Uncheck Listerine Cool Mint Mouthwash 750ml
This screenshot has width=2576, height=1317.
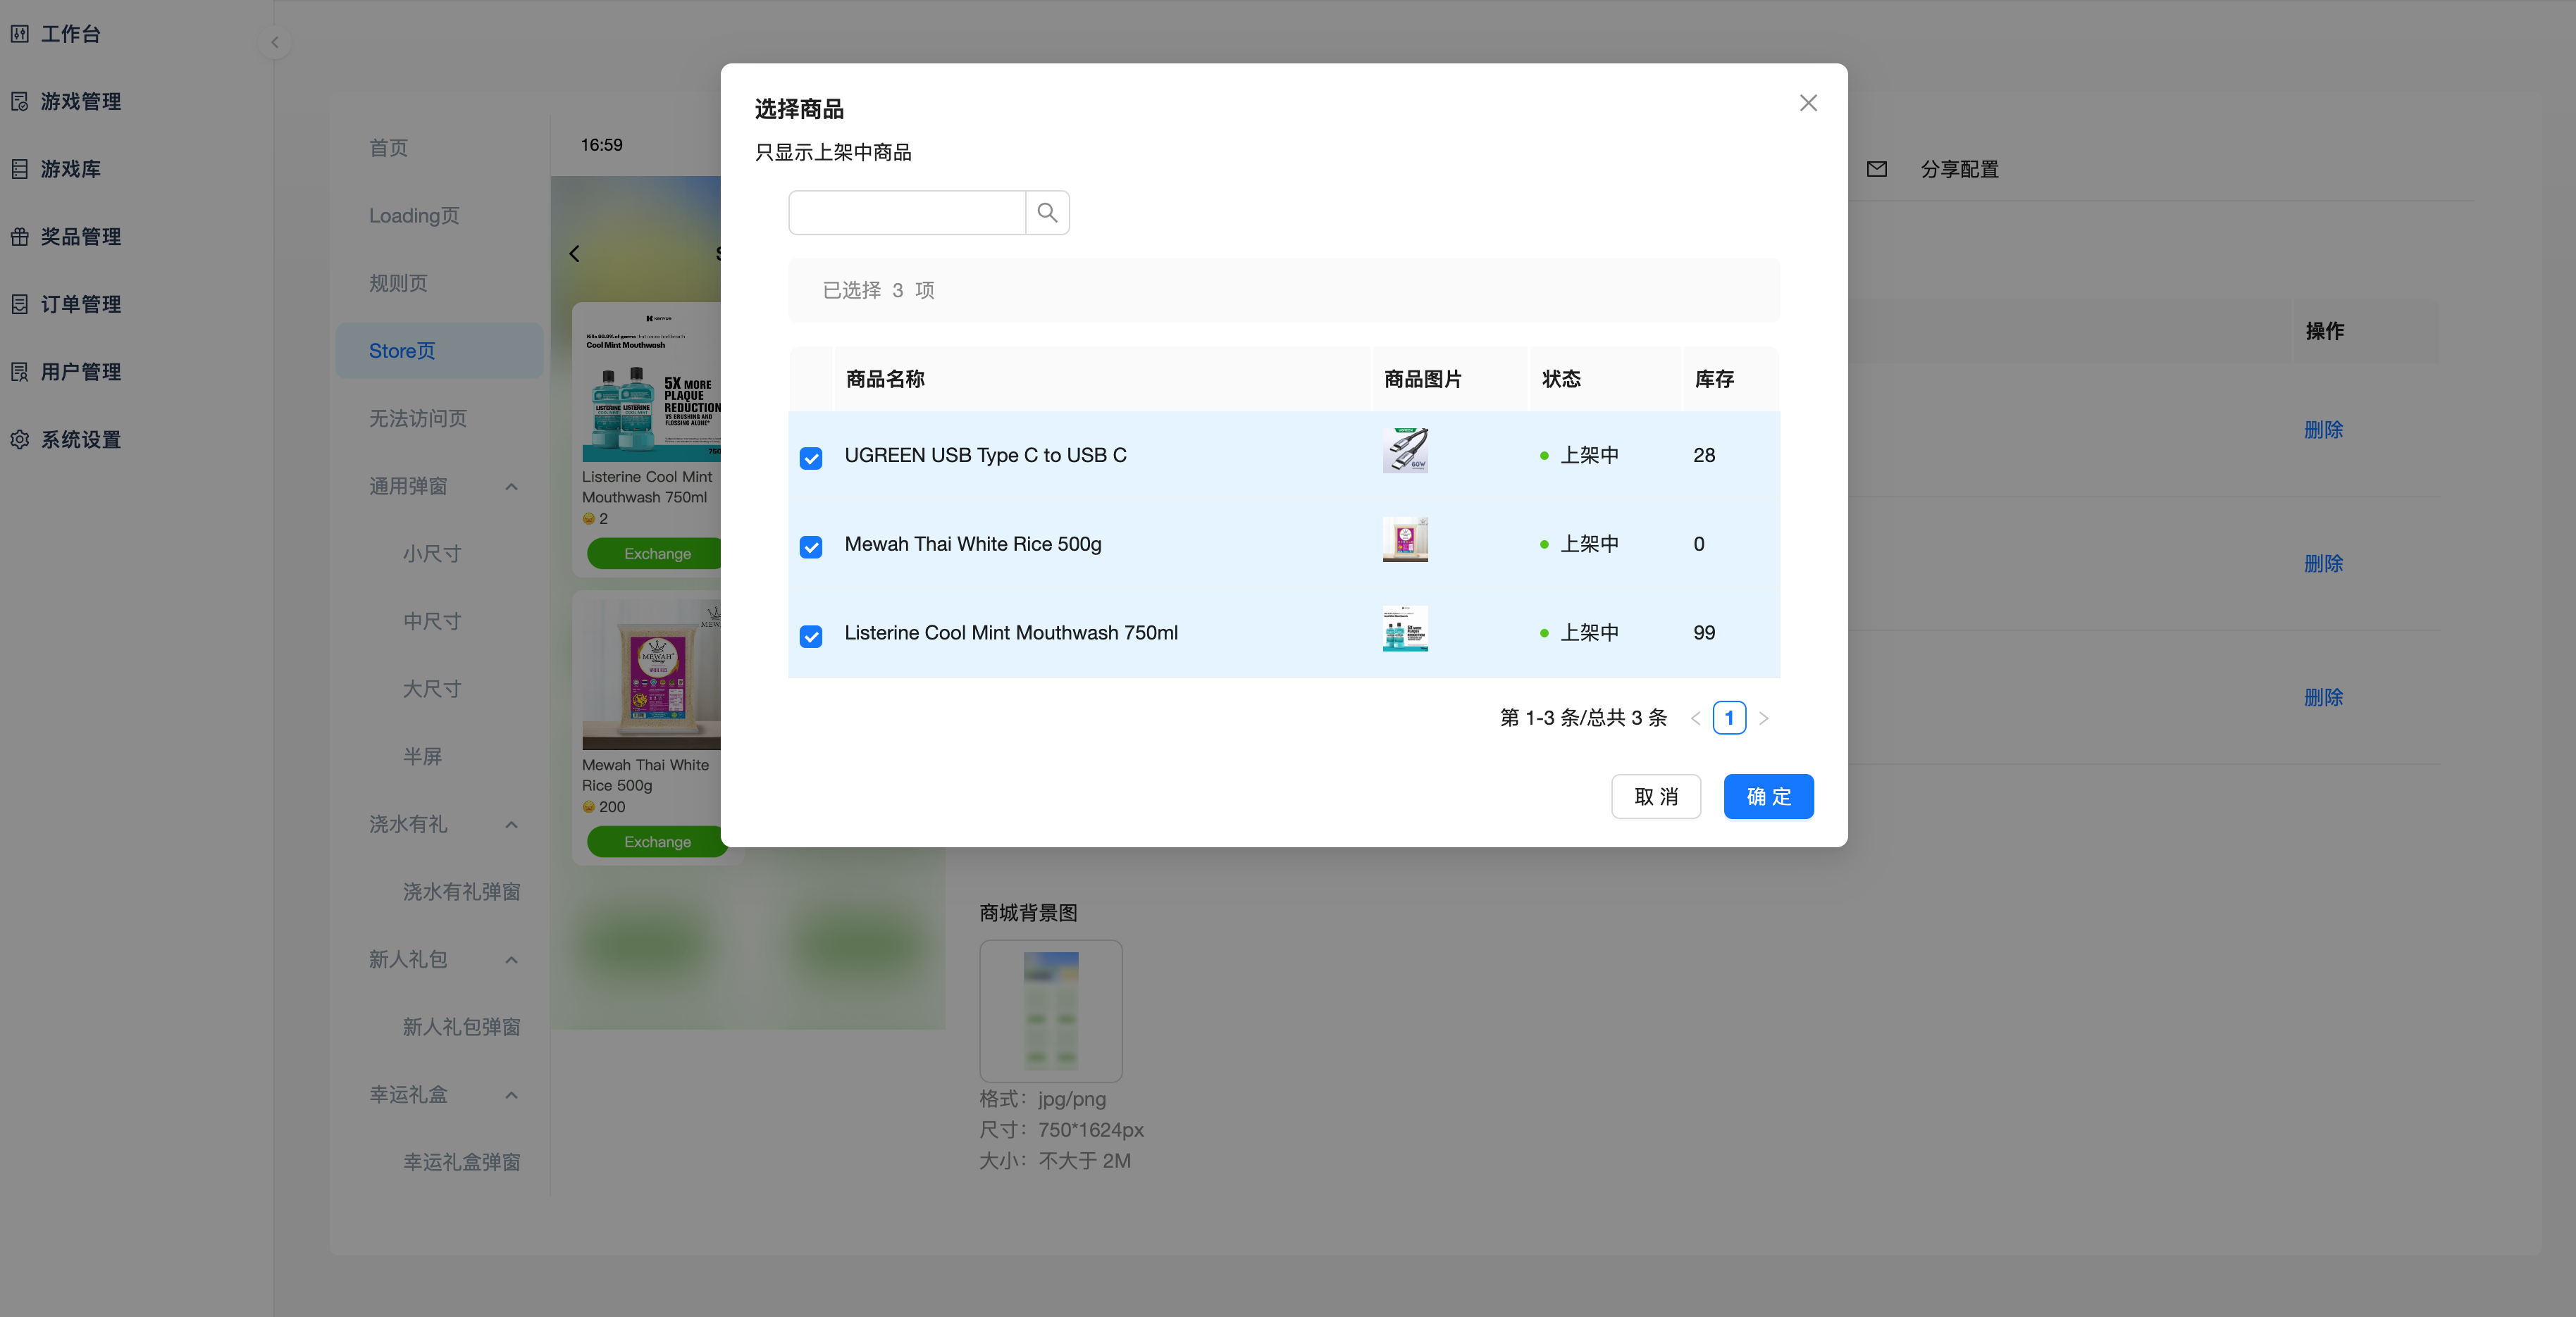pyautogui.click(x=811, y=635)
